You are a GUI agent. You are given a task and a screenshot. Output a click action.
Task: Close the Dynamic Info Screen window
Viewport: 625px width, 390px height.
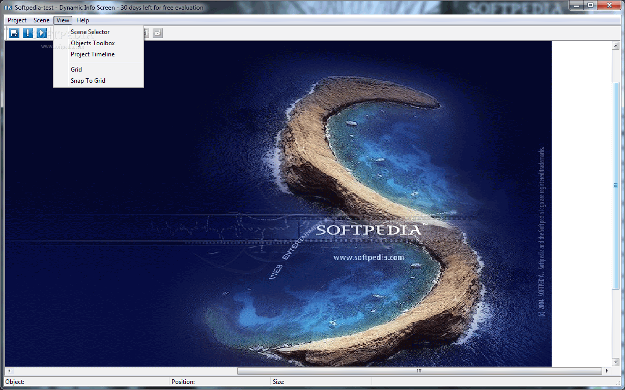[608, 6]
